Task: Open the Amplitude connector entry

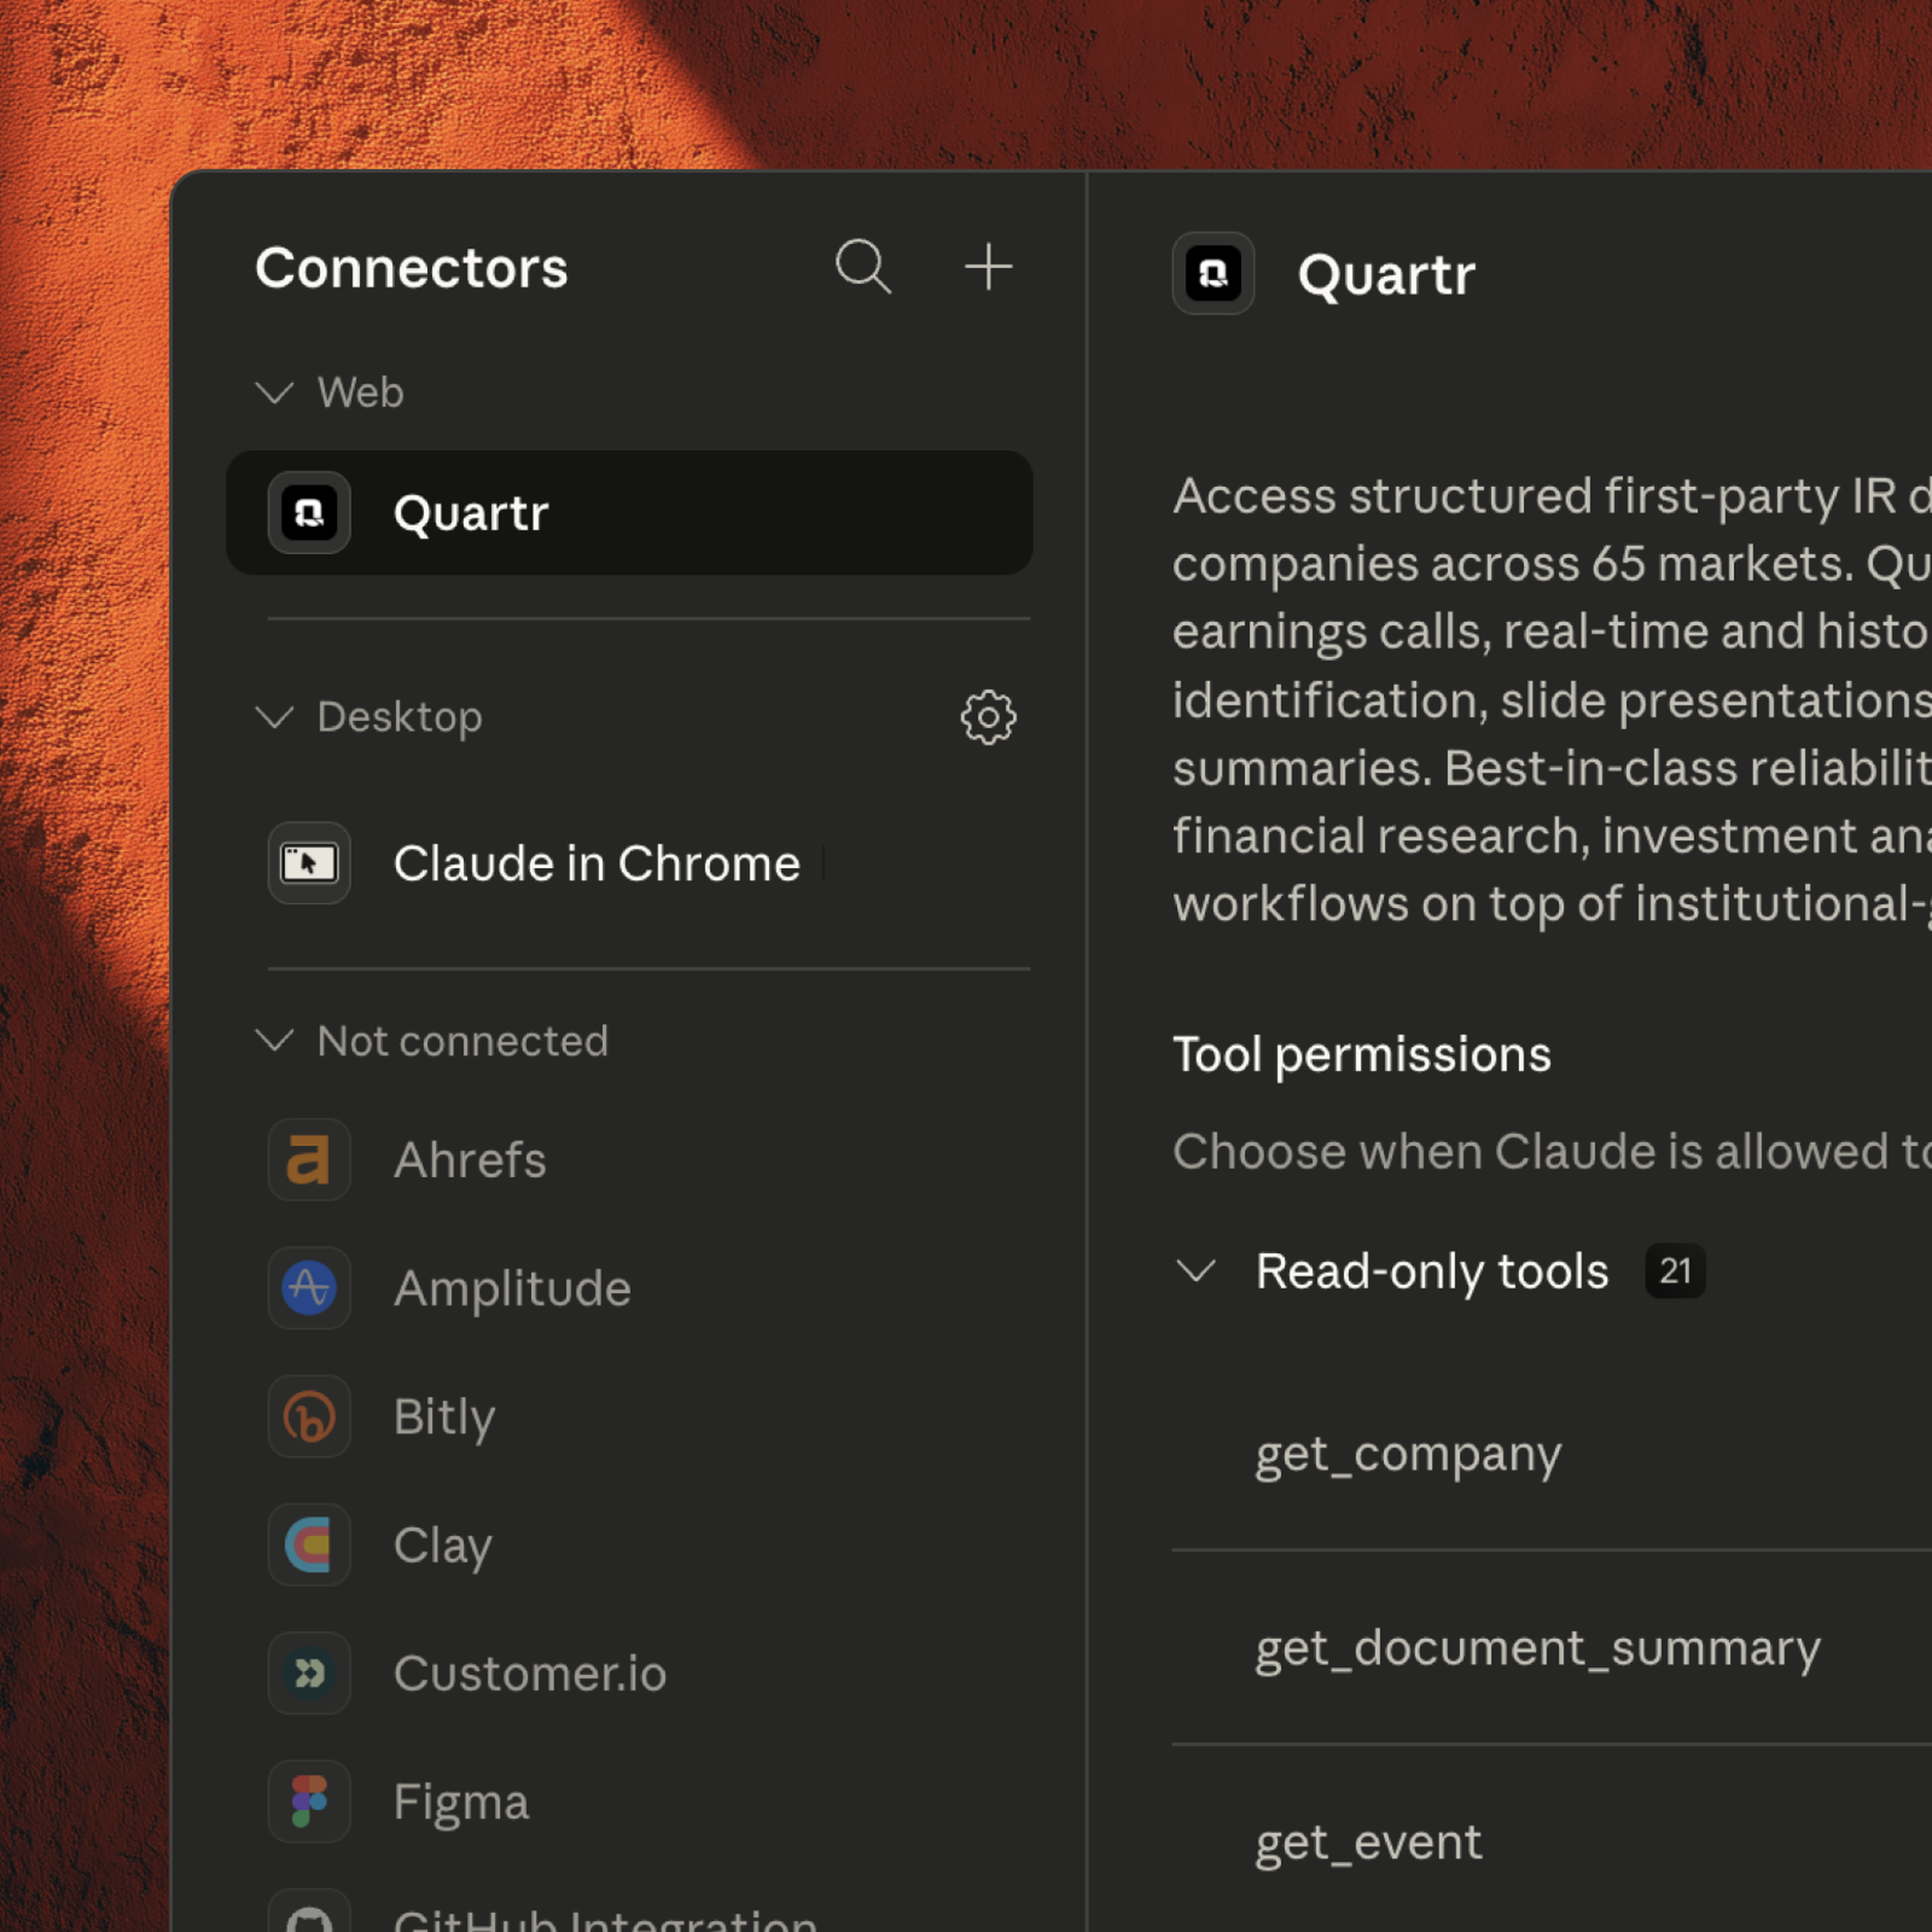Action: [629, 1288]
